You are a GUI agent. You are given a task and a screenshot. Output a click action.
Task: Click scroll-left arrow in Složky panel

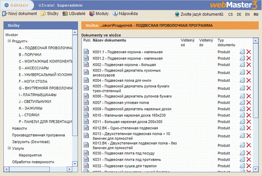tap(6, 169)
